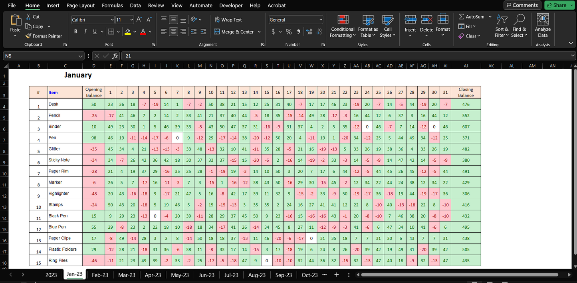Click the Analyze Data icon

[543, 20]
